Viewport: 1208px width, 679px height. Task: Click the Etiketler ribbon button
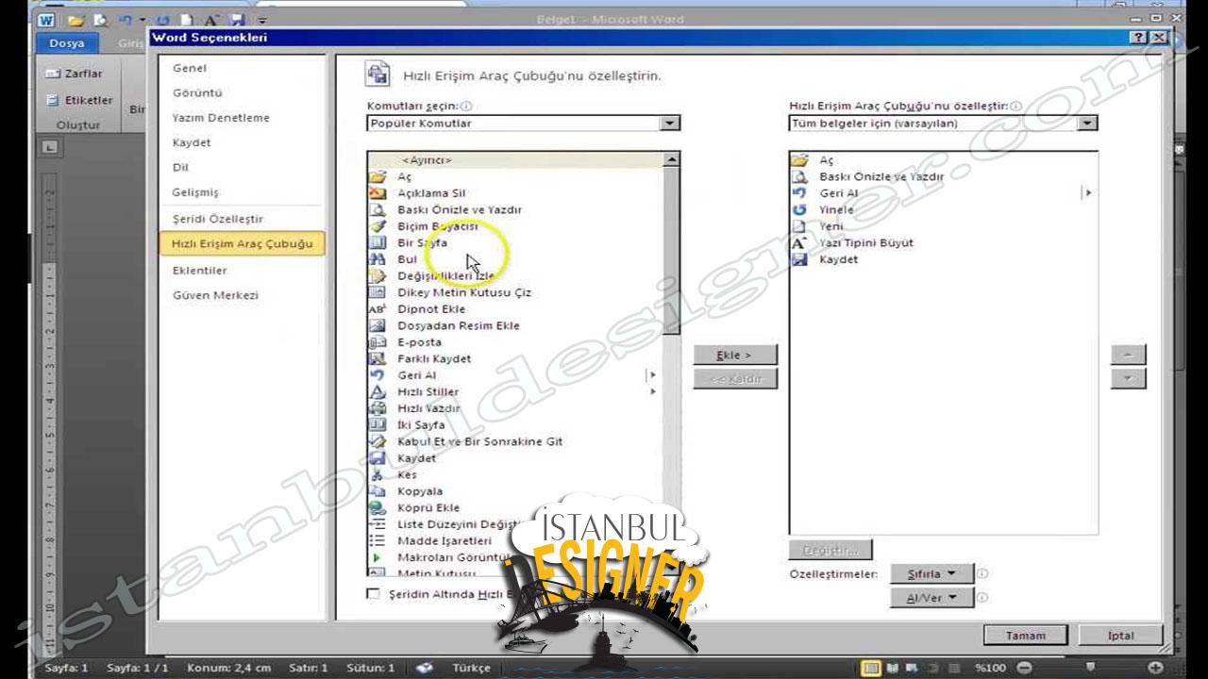tap(79, 100)
